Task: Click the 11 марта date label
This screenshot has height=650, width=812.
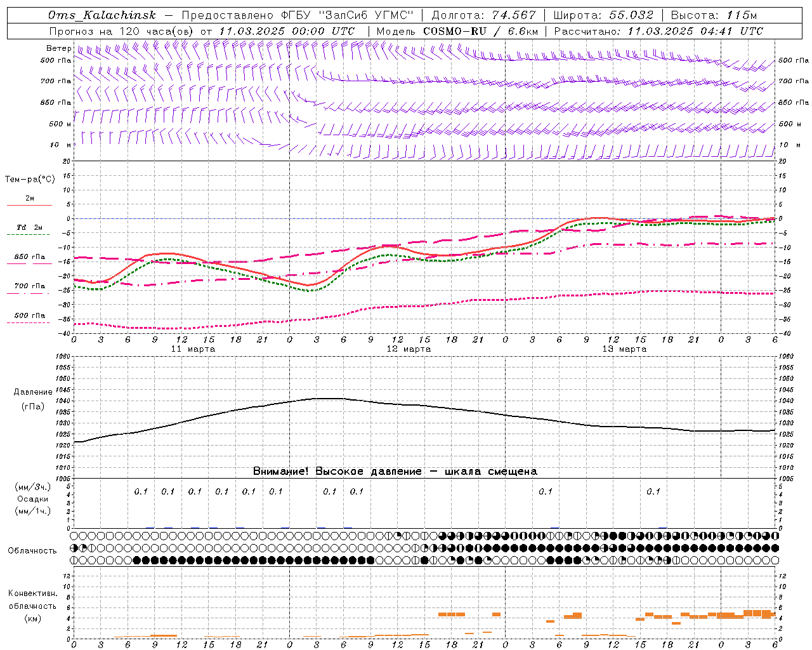Action: click(193, 349)
